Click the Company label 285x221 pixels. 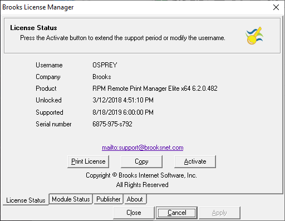tap(48, 77)
